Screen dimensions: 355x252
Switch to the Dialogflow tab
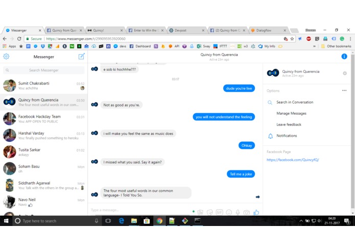(269, 30)
